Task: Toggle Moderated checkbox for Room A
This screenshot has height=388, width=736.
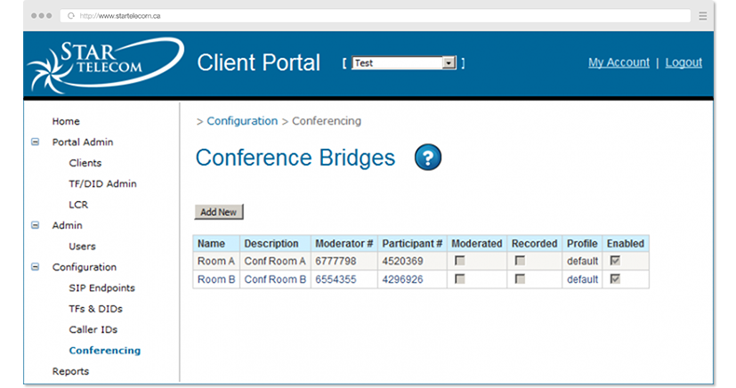Action: [x=459, y=262]
